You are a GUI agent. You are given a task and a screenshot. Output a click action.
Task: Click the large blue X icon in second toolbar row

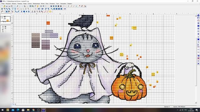pyautogui.click(x=61, y=9)
